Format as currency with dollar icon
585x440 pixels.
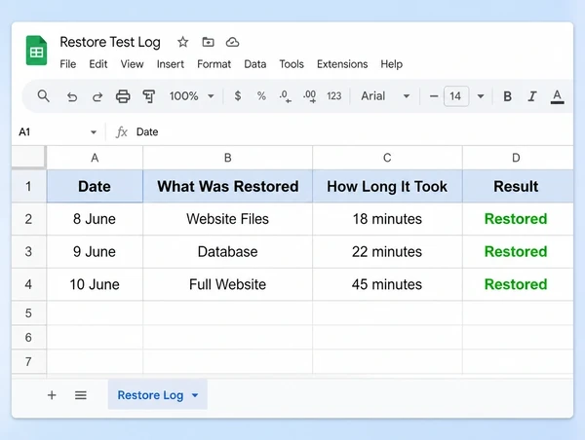pos(237,96)
